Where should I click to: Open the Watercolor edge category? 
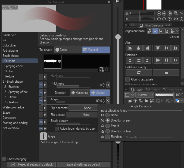coord(13,107)
